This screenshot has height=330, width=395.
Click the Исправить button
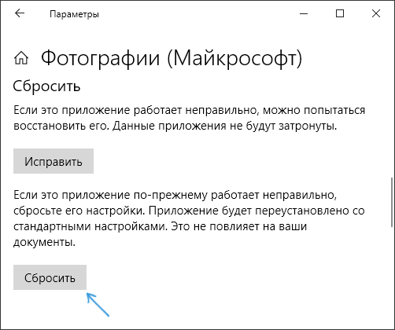pyautogui.click(x=54, y=161)
